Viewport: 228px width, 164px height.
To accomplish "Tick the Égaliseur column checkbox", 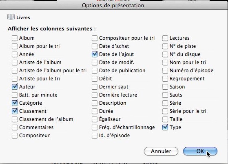I will [95, 119].
